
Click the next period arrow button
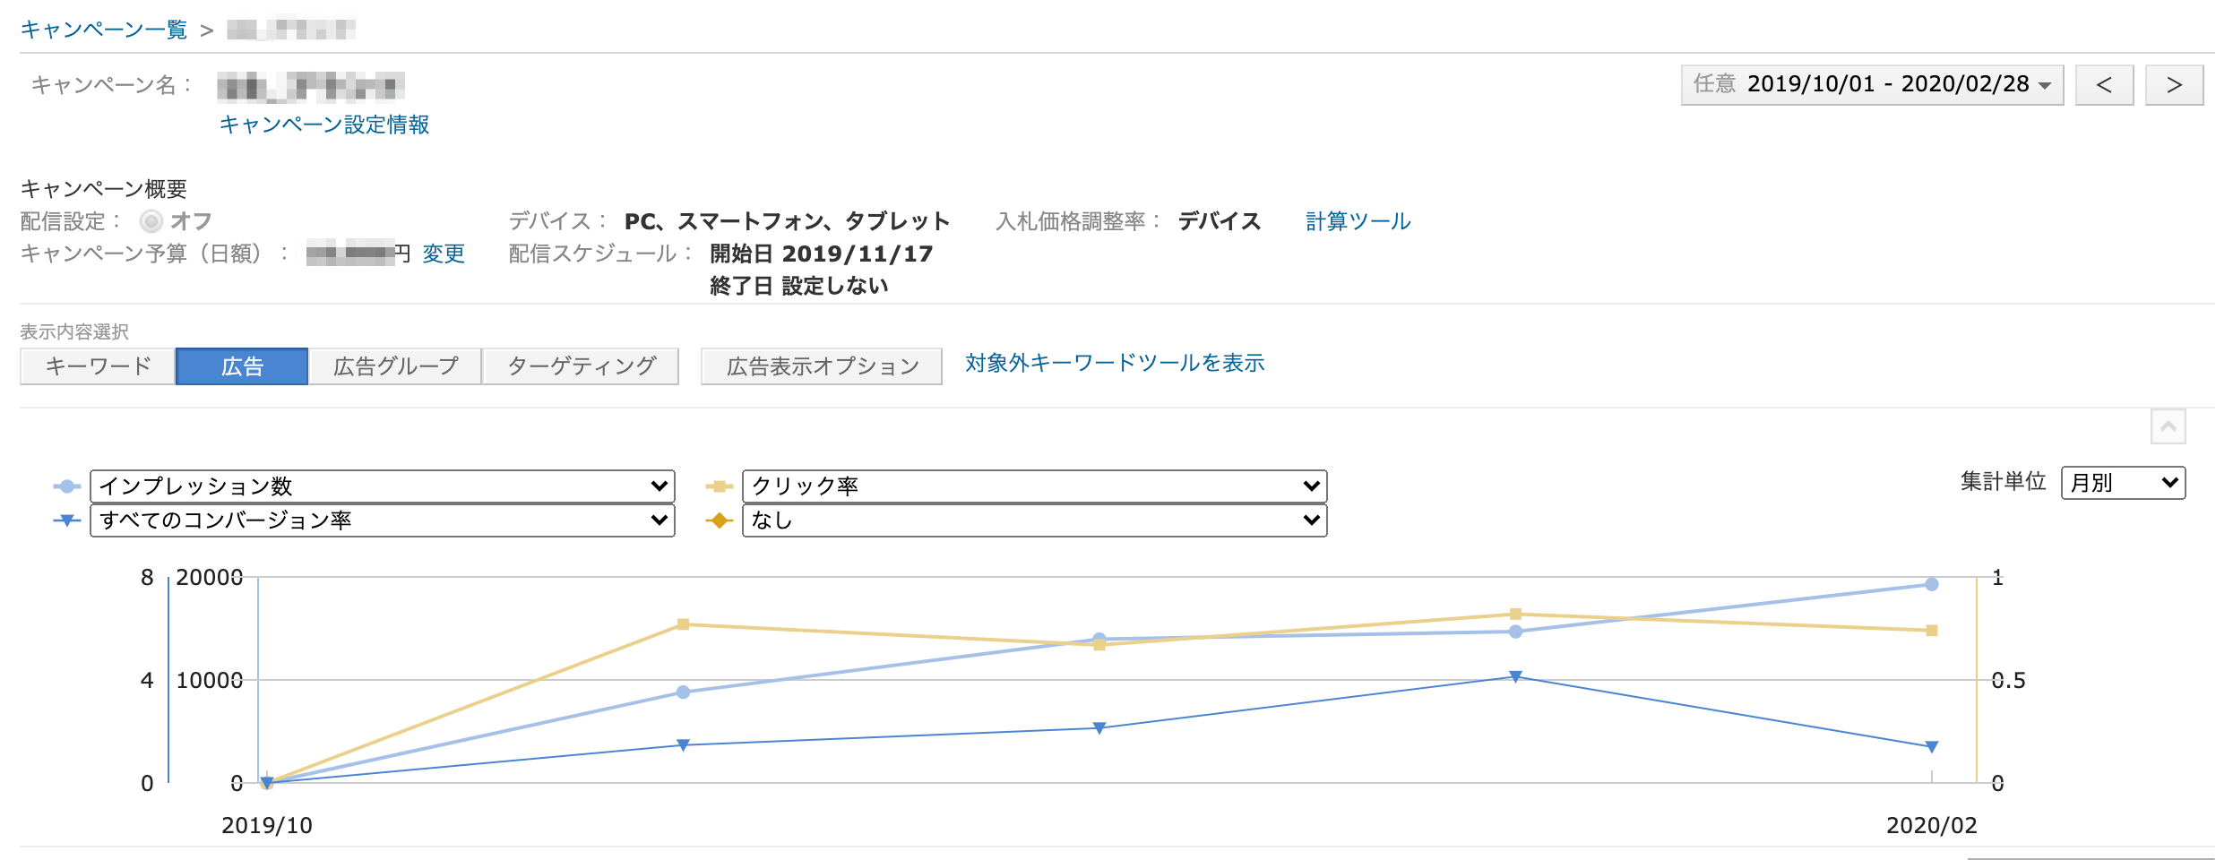pos(2173,85)
